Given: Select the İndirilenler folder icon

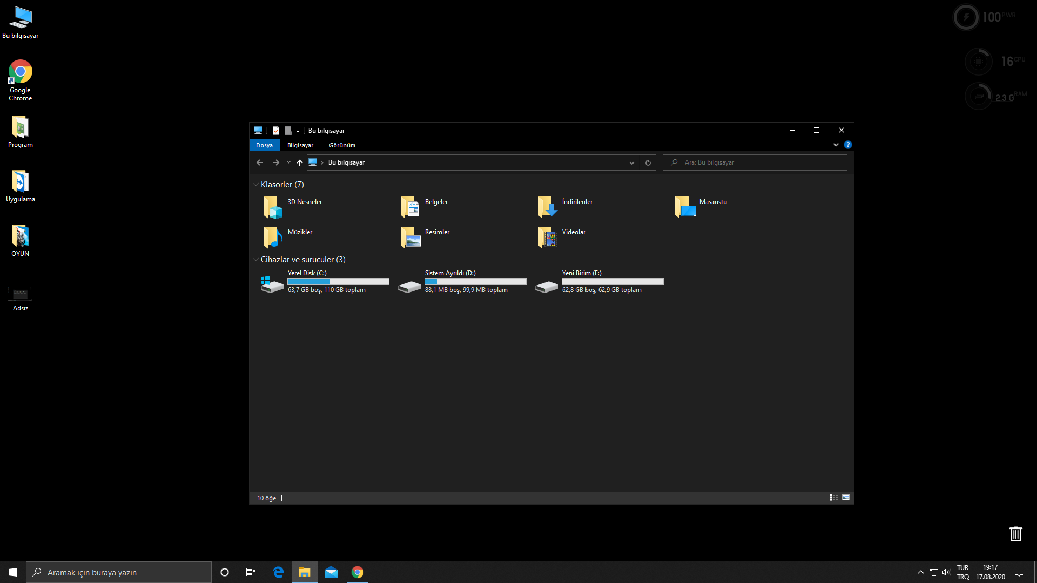Looking at the screenshot, I should click(x=547, y=207).
